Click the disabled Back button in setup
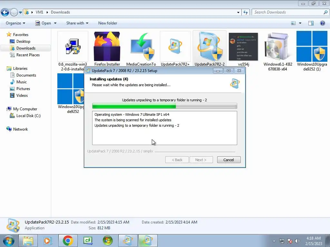The height and width of the screenshot is (247, 330). click(x=177, y=160)
